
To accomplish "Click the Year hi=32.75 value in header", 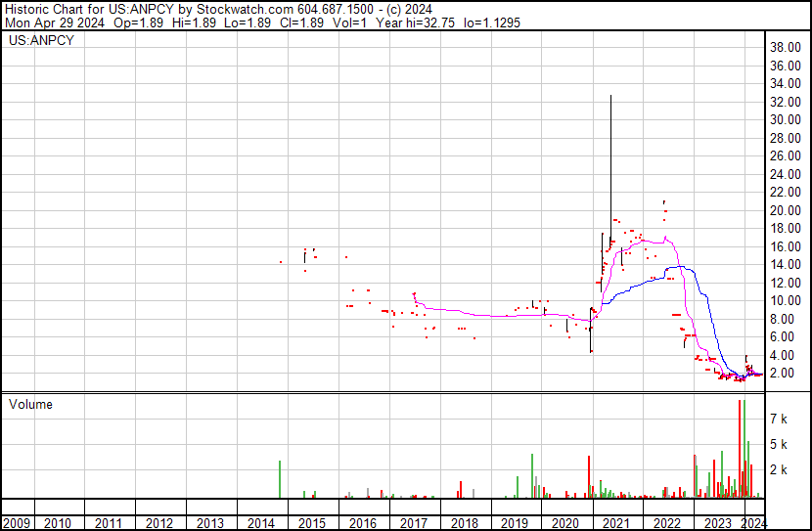I will pyautogui.click(x=416, y=22).
